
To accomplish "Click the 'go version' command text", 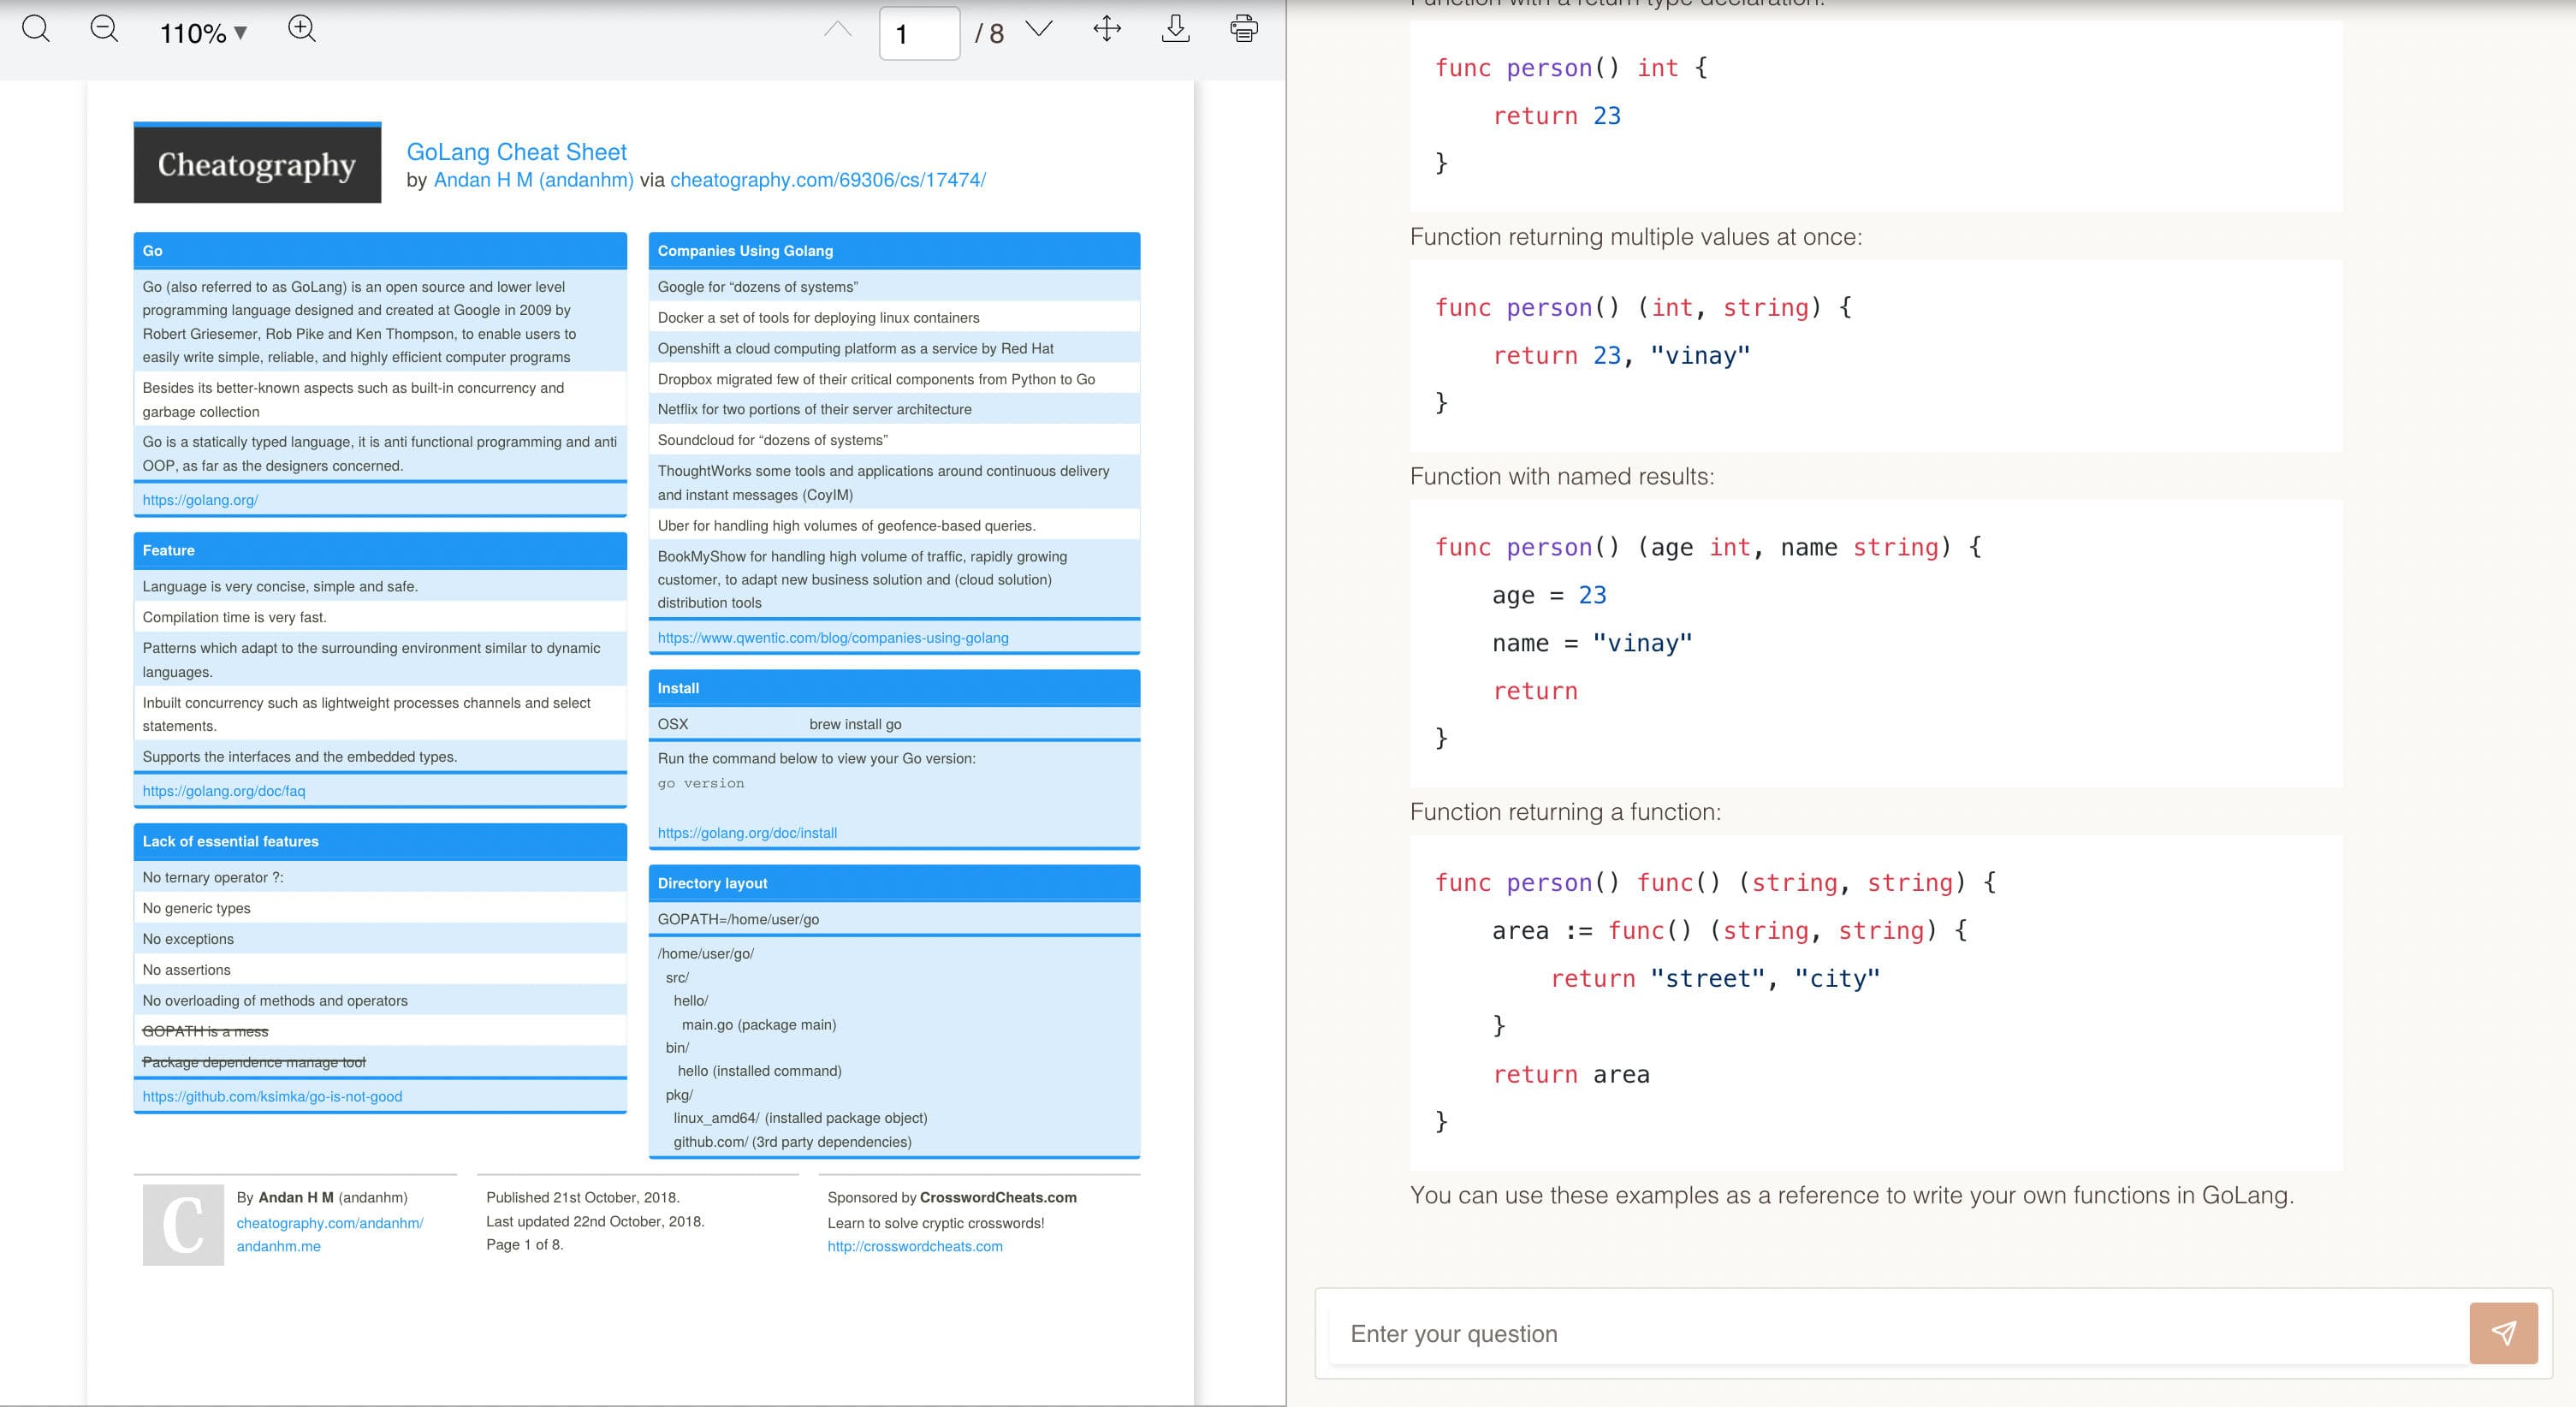I will coord(701,783).
